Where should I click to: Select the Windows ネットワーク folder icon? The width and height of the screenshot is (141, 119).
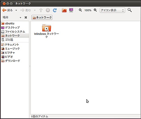pos(47,28)
